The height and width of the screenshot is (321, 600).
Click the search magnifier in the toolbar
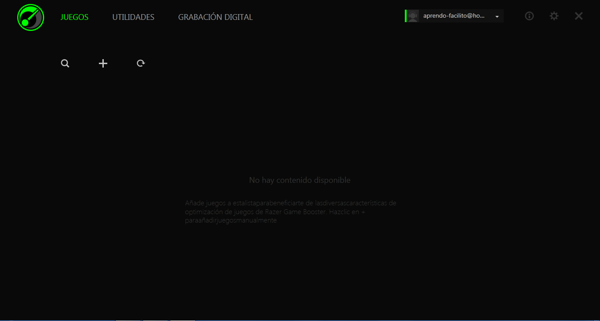pyautogui.click(x=65, y=63)
